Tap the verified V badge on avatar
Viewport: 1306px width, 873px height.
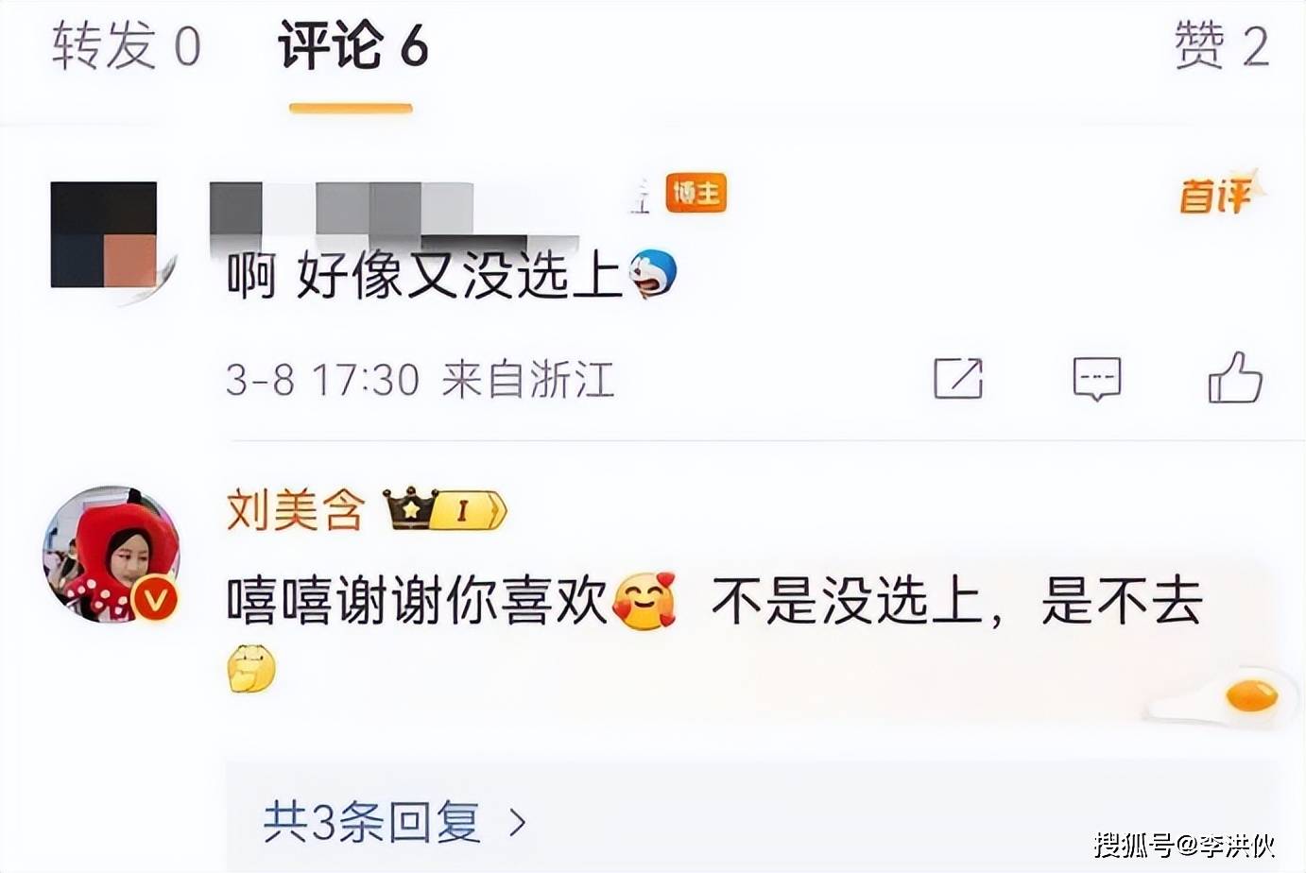coord(157,599)
